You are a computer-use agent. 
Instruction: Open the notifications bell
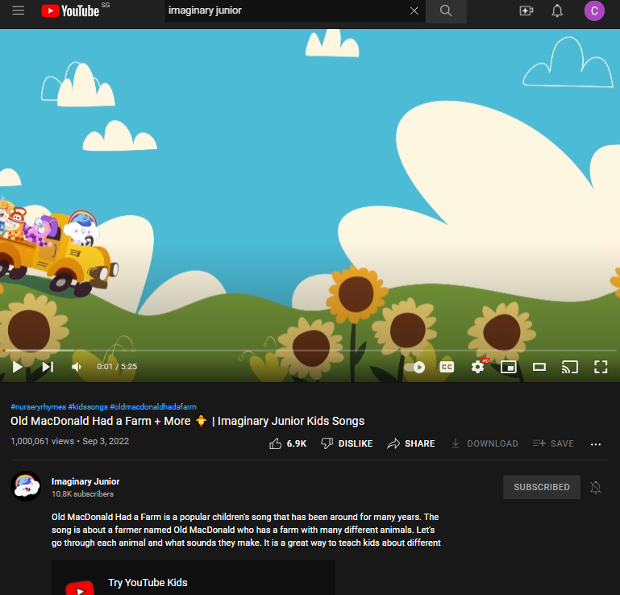(557, 10)
